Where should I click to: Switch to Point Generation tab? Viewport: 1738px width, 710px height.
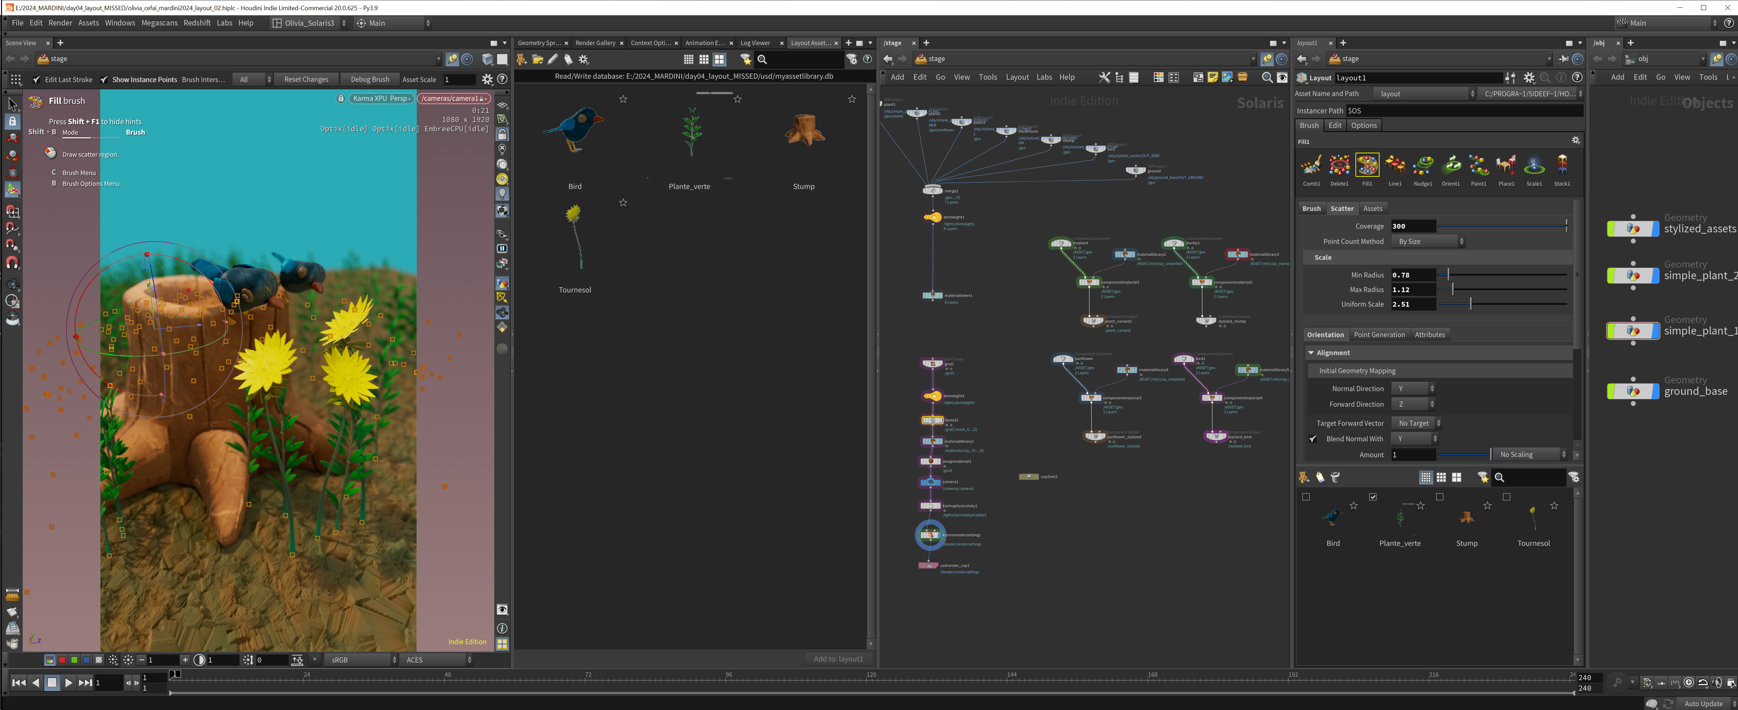coord(1379,334)
